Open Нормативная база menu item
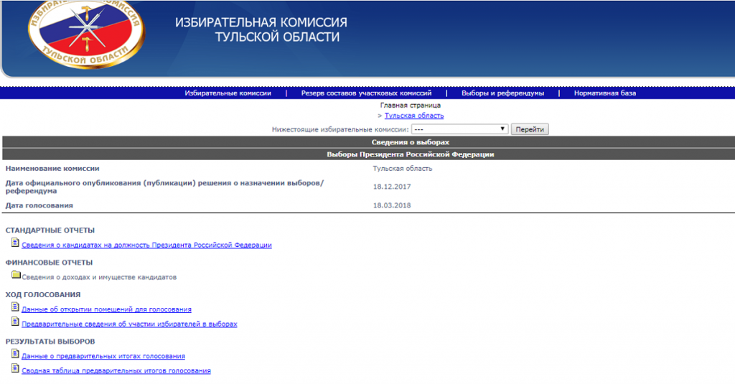 coord(604,93)
